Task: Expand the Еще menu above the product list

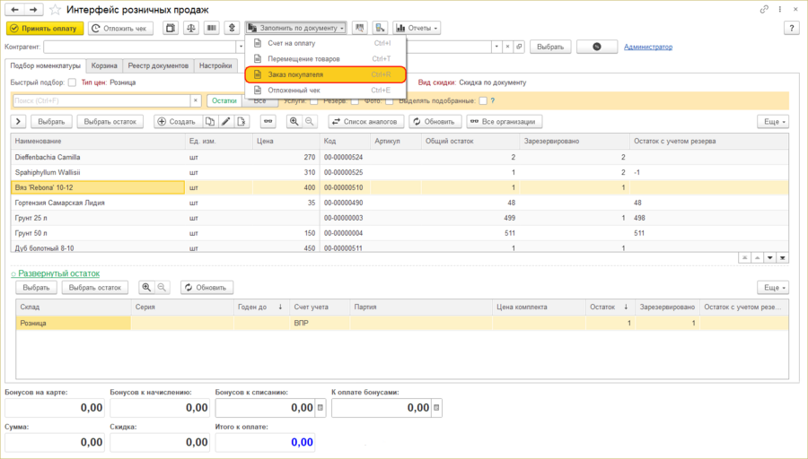Action: [x=773, y=121]
